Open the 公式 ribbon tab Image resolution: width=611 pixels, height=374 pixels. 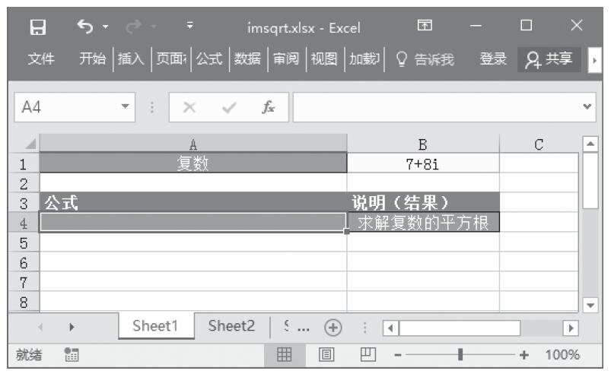coord(209,59)
